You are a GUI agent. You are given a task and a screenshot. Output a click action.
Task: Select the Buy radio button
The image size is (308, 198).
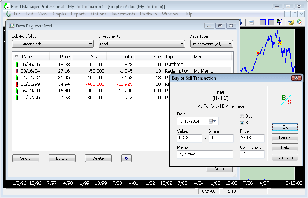click(242, 116)
